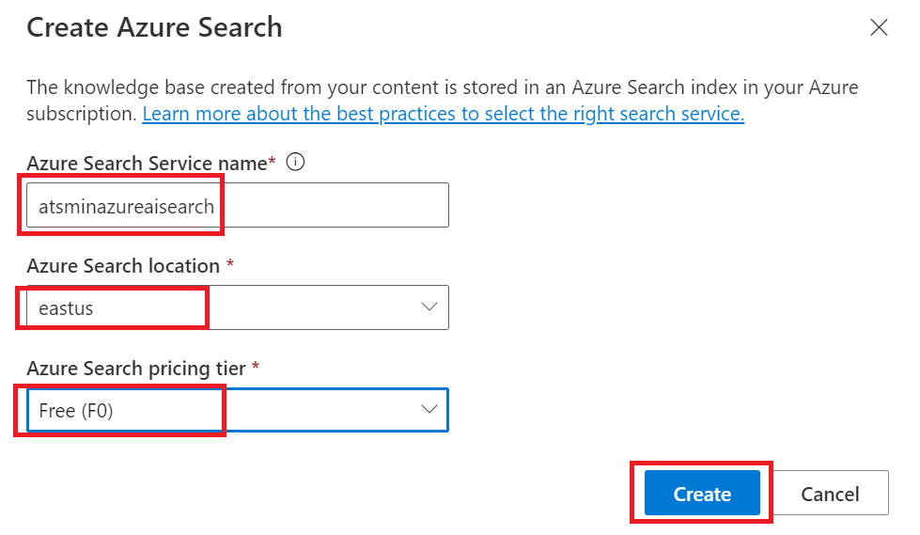This screenshot has height=535, width=920.
Task: Expand the Azure Search location chevron
Action: (429, 307)
